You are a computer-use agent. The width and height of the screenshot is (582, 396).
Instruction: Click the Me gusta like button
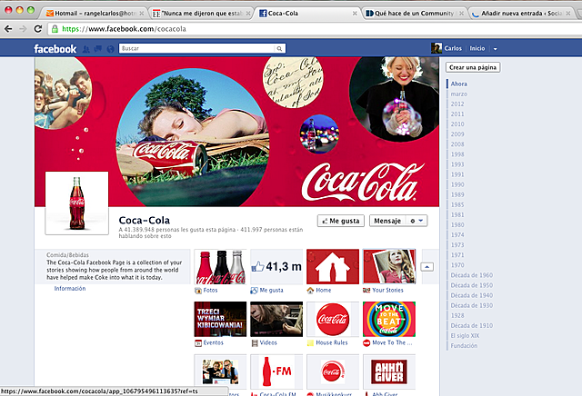click(x=341, y=221)
